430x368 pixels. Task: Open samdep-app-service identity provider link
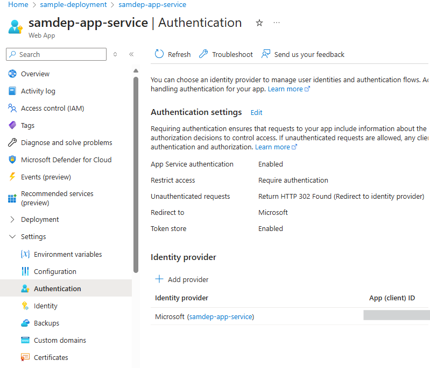[x=221, y=316]
